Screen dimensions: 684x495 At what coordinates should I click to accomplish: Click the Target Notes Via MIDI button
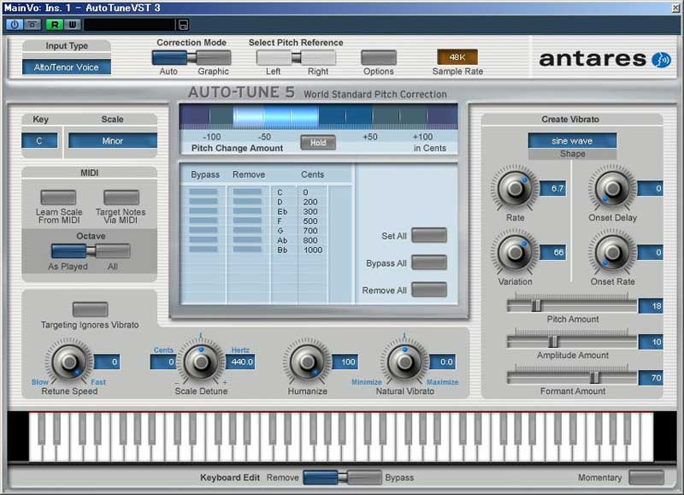pyautogui.click(x=121, y=197)
